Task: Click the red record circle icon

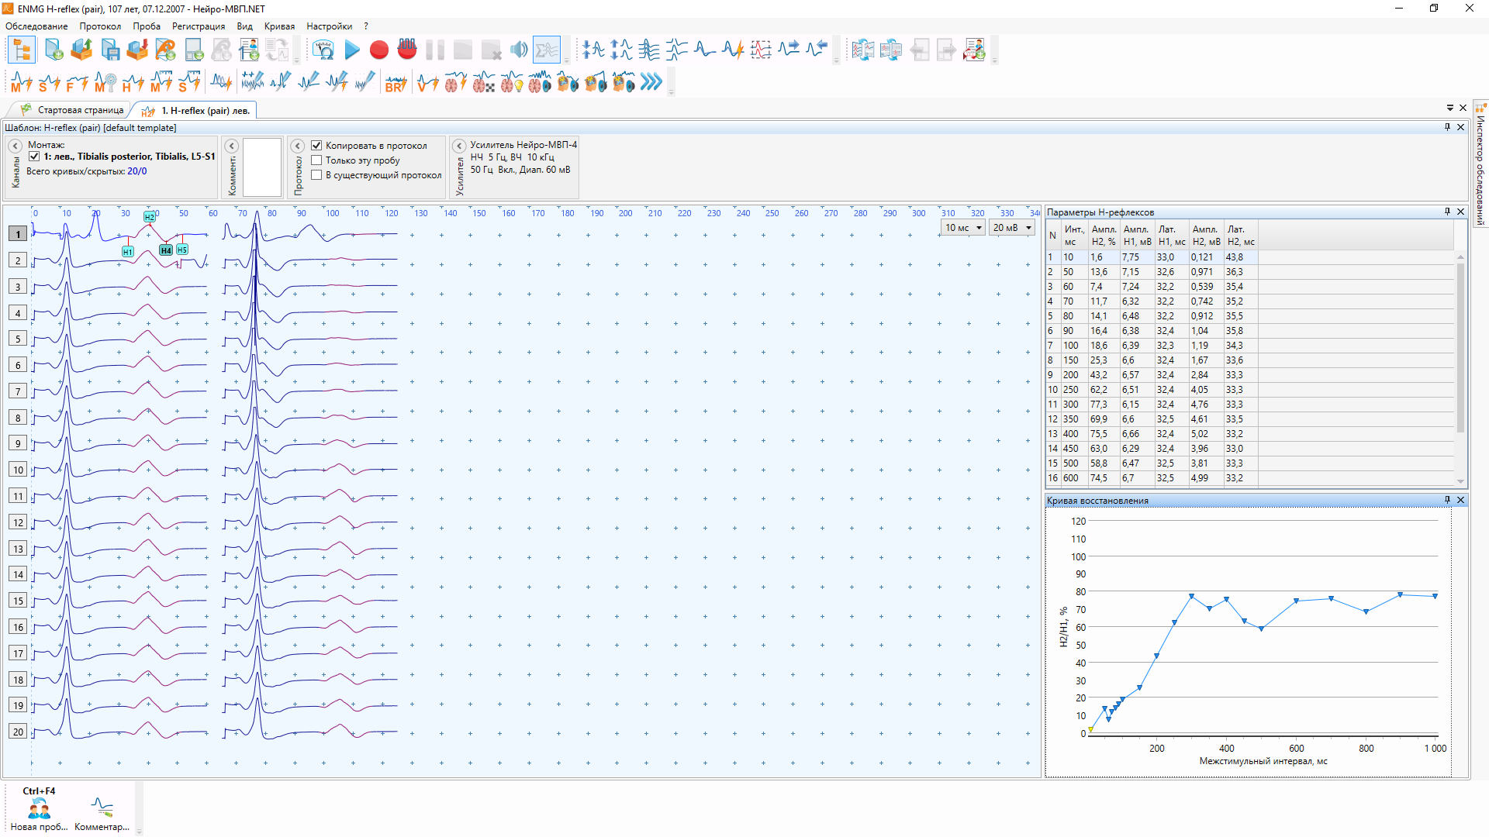Action: pos(379,50)
